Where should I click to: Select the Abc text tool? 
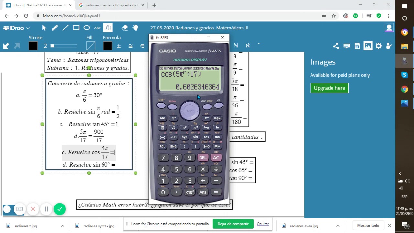[97, 28]
